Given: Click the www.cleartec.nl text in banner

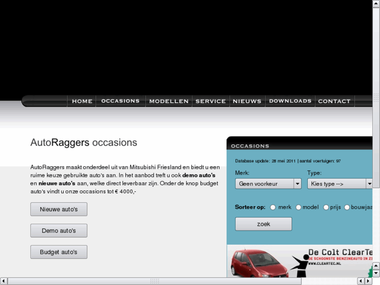Looking at the screenshot, I should click(325, 264).
